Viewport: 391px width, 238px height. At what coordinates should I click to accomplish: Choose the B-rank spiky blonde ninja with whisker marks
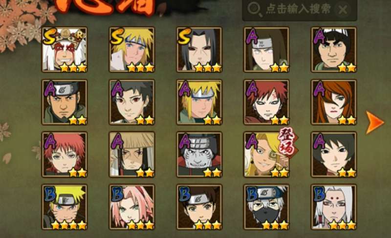point(65,207)
